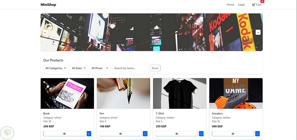Screen dimensions: 297x140
Task: Open the Python book product image
Action: pyautogui.click(x=67, y=93)
